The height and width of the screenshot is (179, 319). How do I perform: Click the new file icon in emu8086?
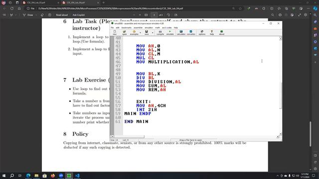pos(115,32)
